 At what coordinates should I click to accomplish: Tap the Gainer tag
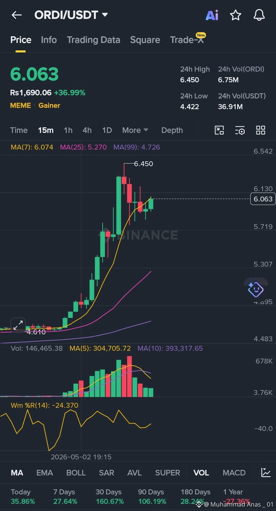(x=49, y=105)
